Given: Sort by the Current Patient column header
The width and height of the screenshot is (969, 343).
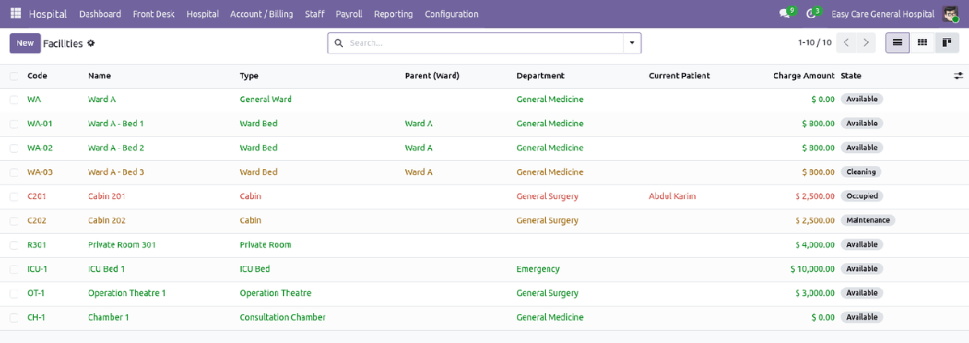Looking at the screenshot, I should point(679,75).
